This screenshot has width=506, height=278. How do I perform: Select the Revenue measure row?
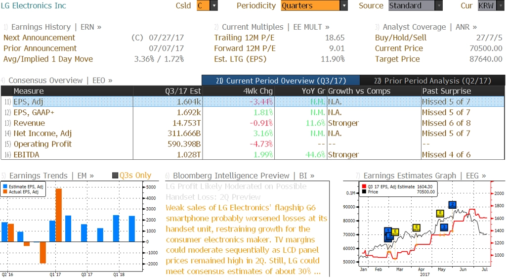coord(253,123)
